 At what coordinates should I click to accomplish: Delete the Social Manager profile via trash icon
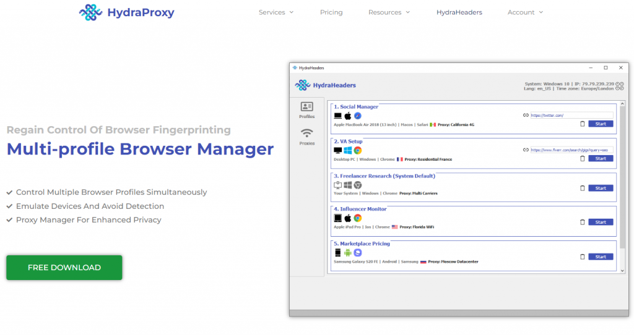point(582,124)
